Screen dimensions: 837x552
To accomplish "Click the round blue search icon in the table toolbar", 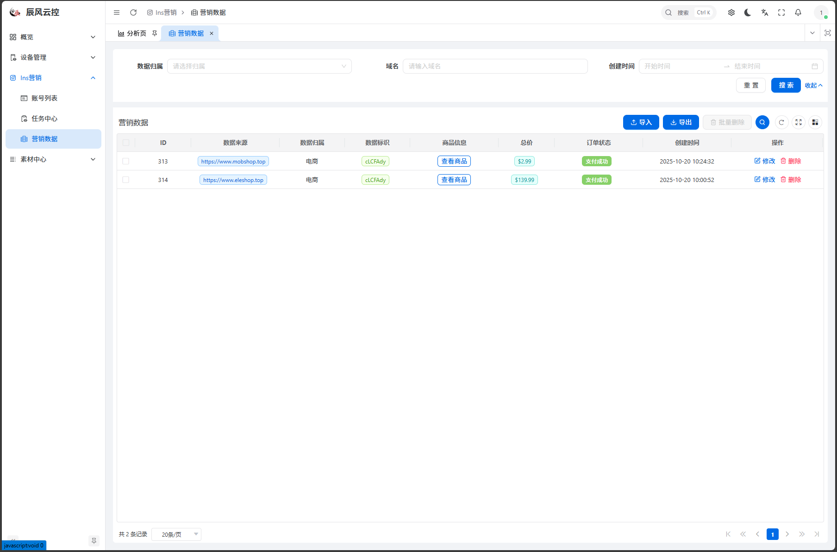I will (762, 122).
